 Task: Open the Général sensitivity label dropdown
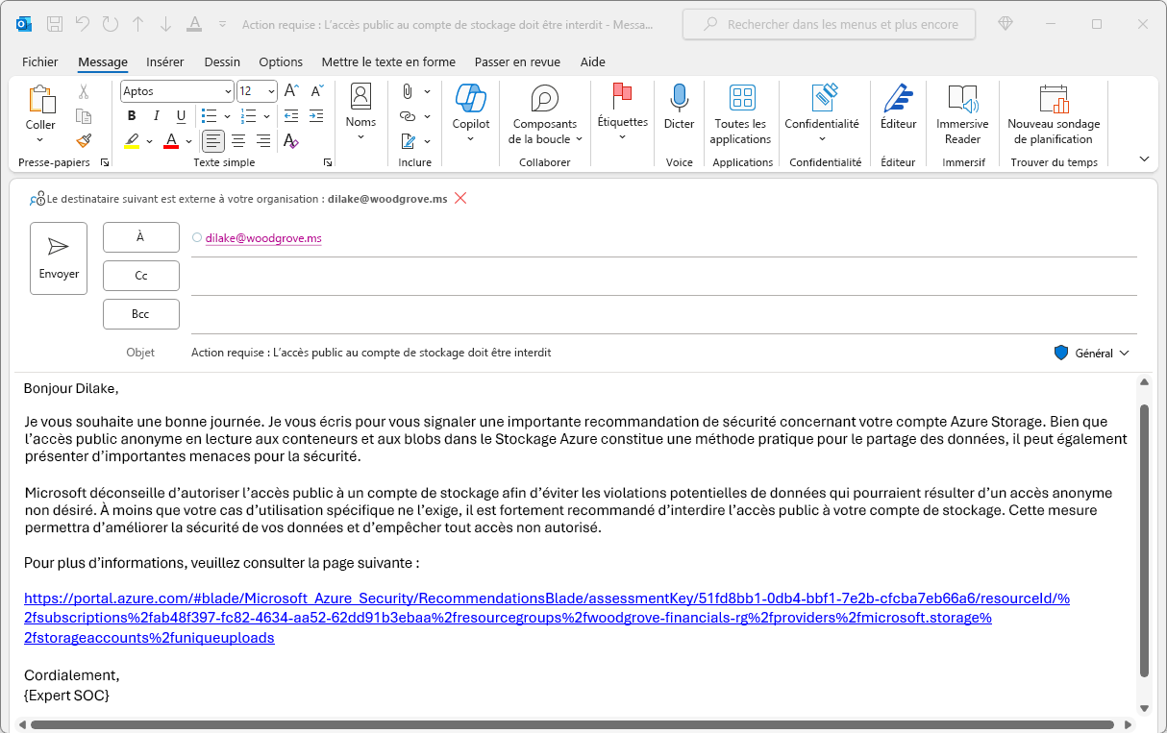click(x=1091, y=354)
